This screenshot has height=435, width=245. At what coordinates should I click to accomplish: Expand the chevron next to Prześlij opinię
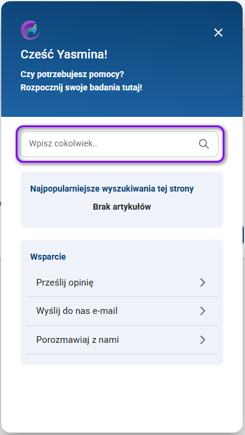tap(203, 283)
